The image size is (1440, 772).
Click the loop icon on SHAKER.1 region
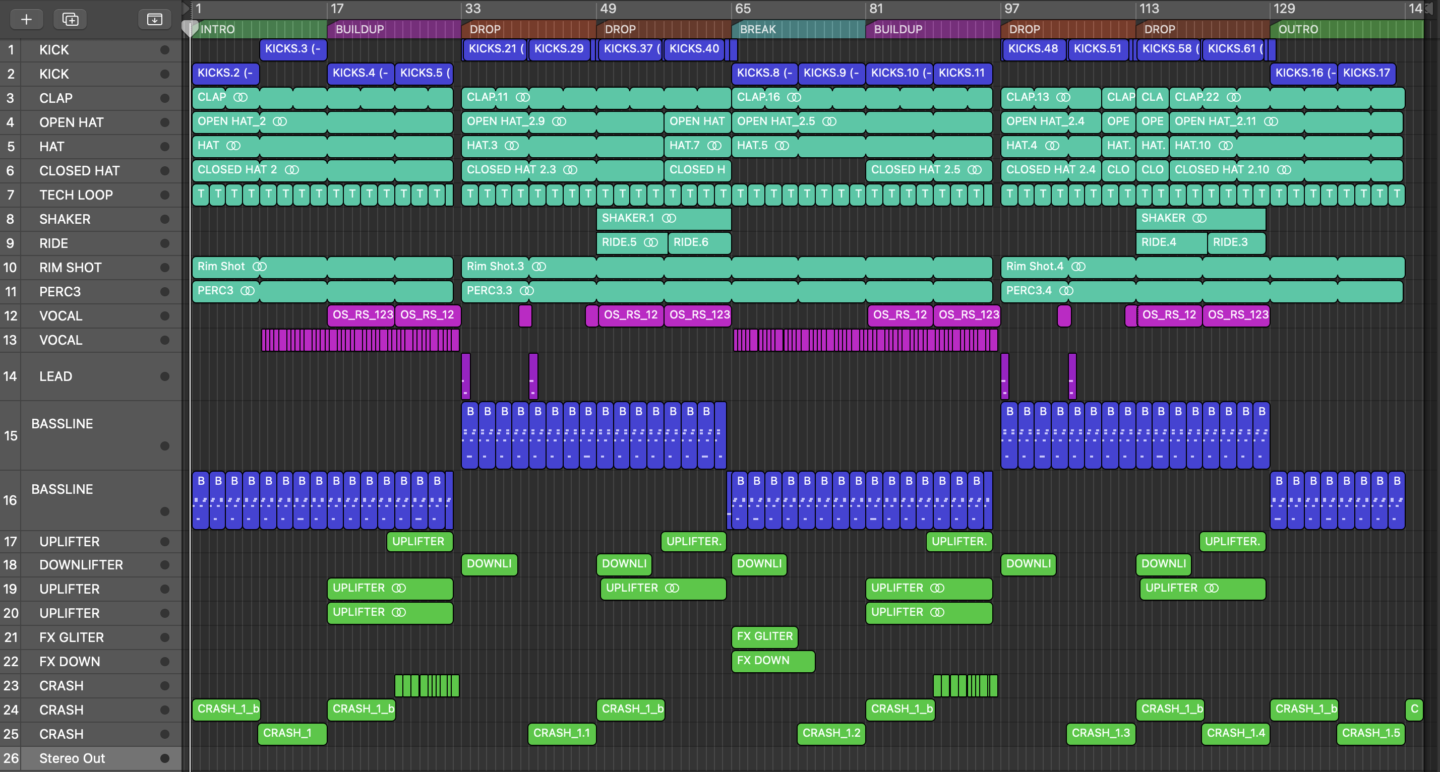[669, 218]
